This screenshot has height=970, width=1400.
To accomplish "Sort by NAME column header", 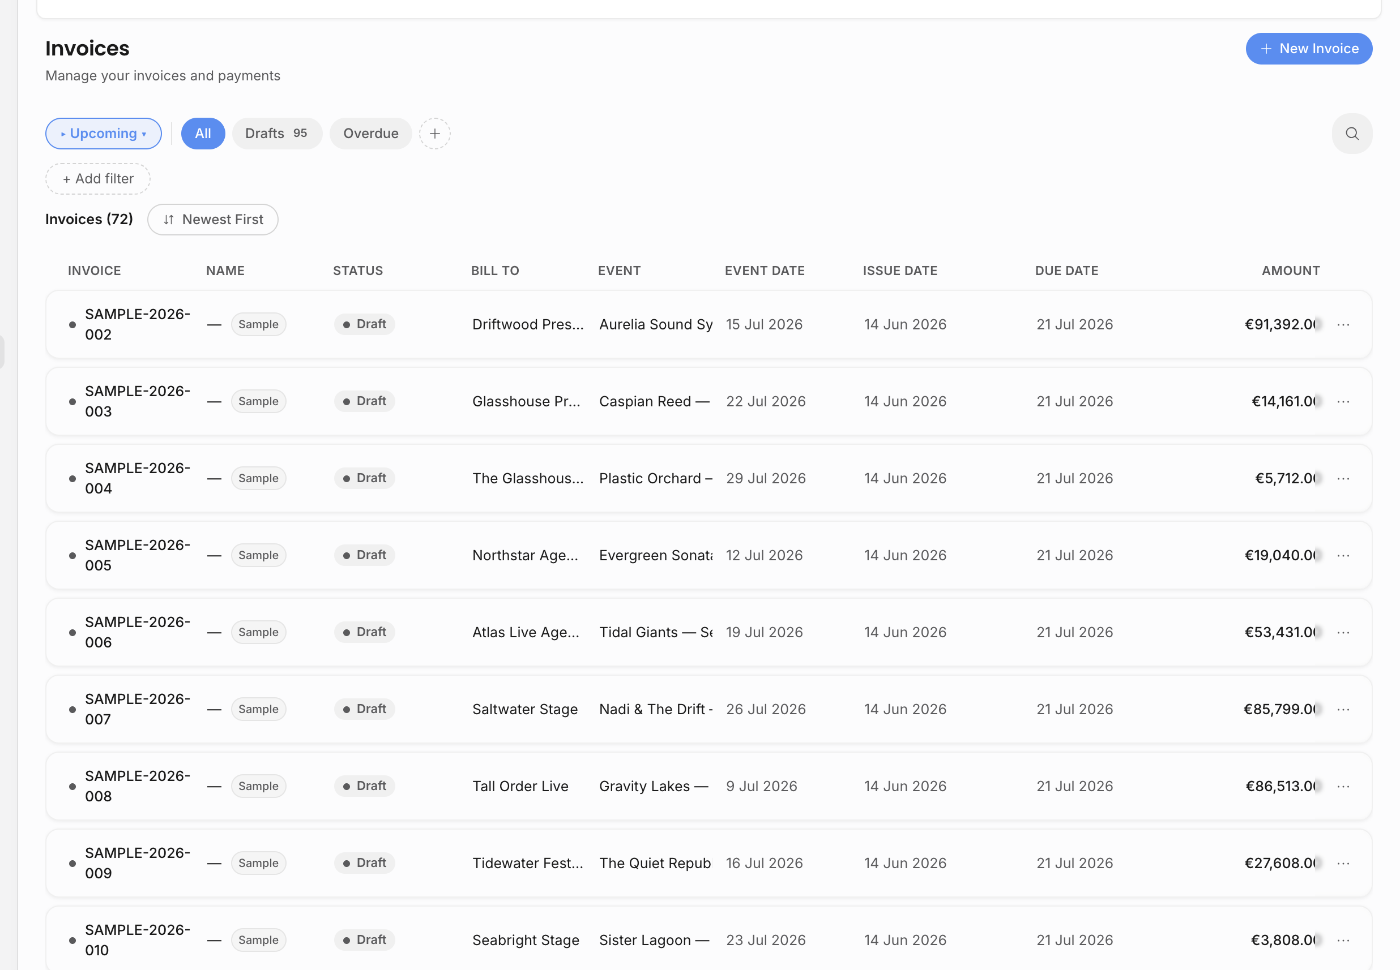I will [x=225, y=271].
